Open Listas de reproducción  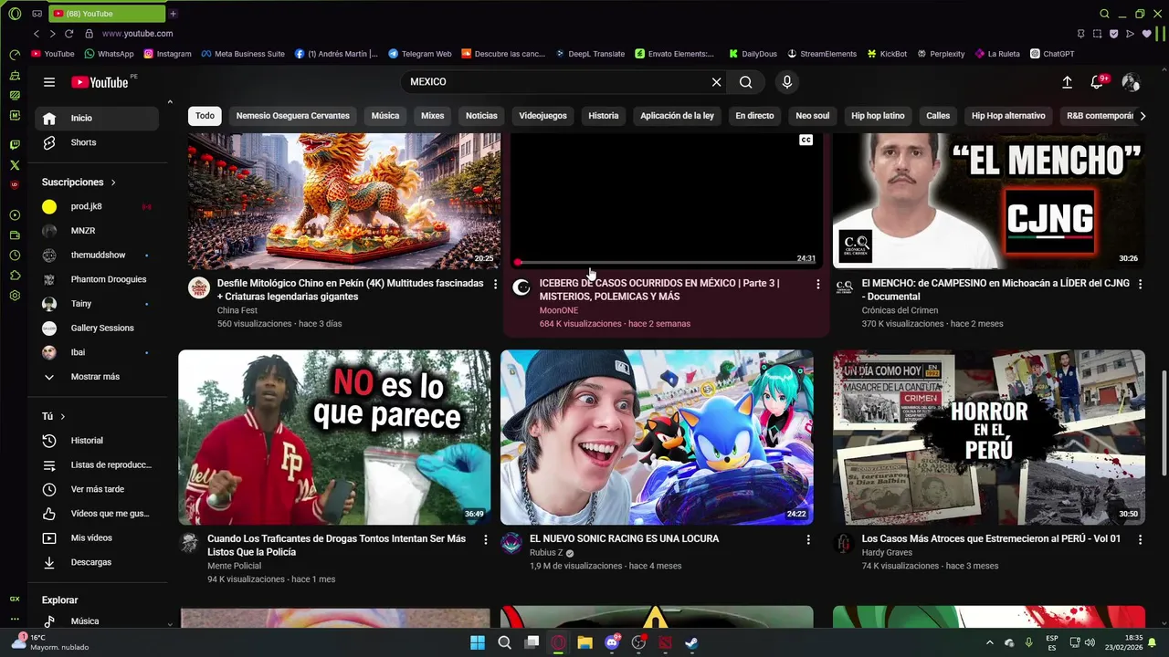tap(97, 464)
